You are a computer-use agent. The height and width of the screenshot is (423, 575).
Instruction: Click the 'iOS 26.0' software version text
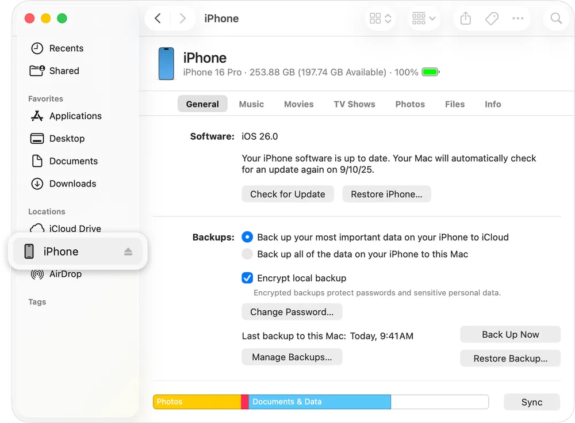[x=260, y=136]
